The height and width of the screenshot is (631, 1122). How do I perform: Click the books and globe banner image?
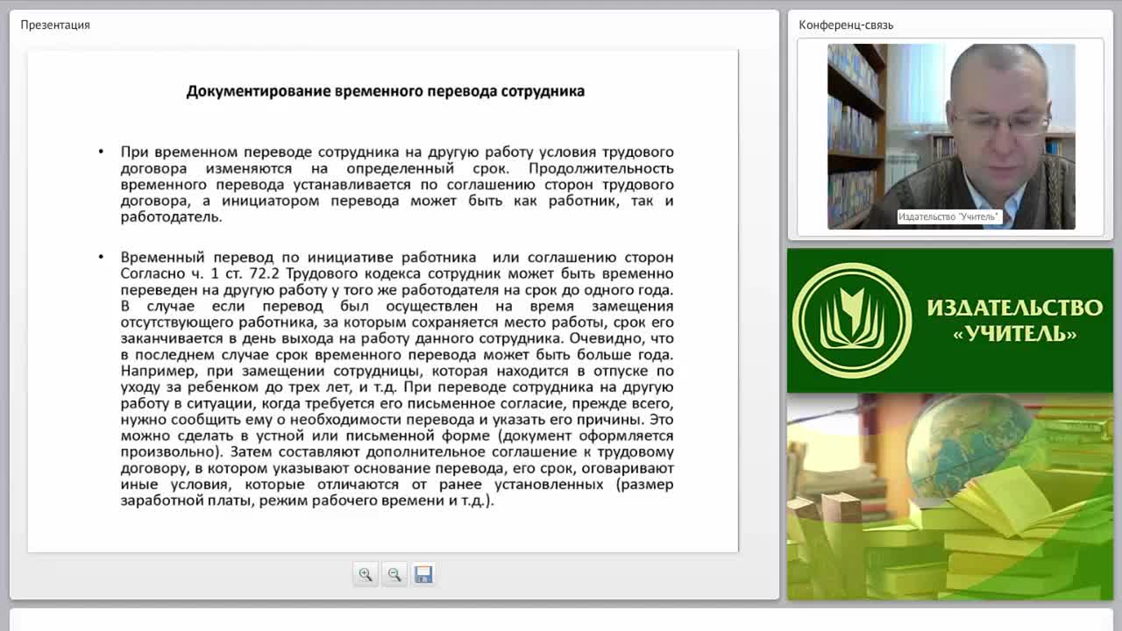coord(950,497)
